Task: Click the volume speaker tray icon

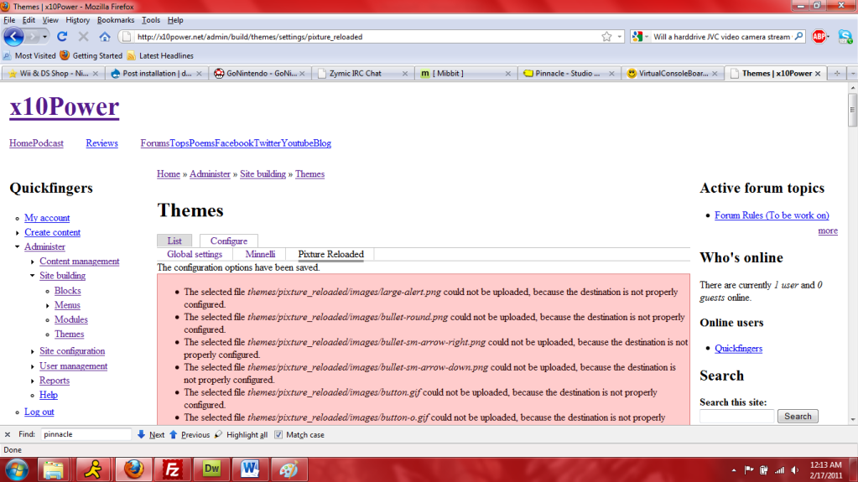Action: click(795, 470)
